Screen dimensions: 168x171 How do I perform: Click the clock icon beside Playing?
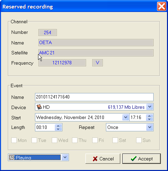pos(12,157)
